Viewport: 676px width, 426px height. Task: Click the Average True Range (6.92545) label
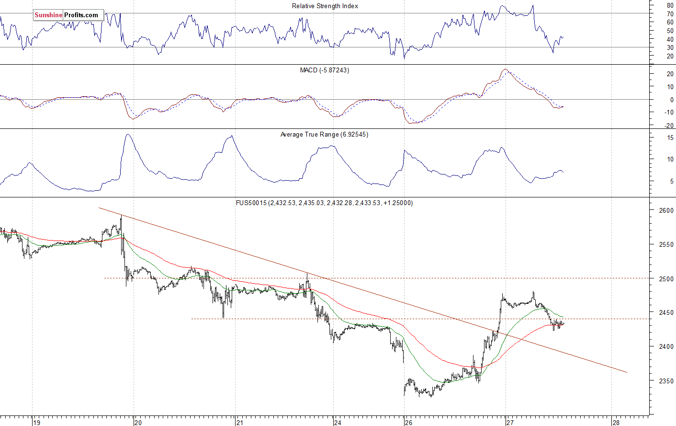click(324, 135)
